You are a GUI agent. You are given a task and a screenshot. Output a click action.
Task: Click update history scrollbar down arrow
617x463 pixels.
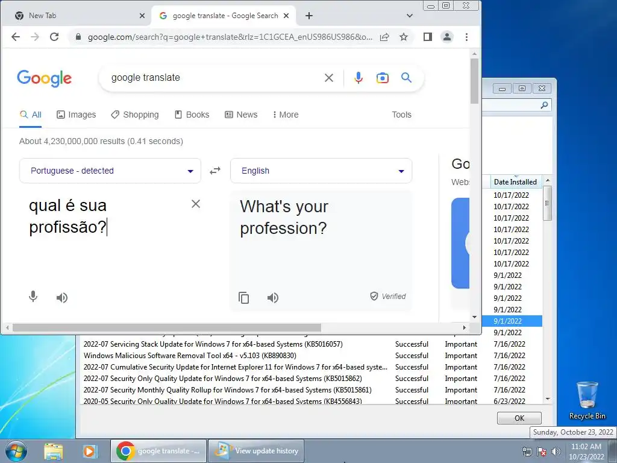(548, 399)
